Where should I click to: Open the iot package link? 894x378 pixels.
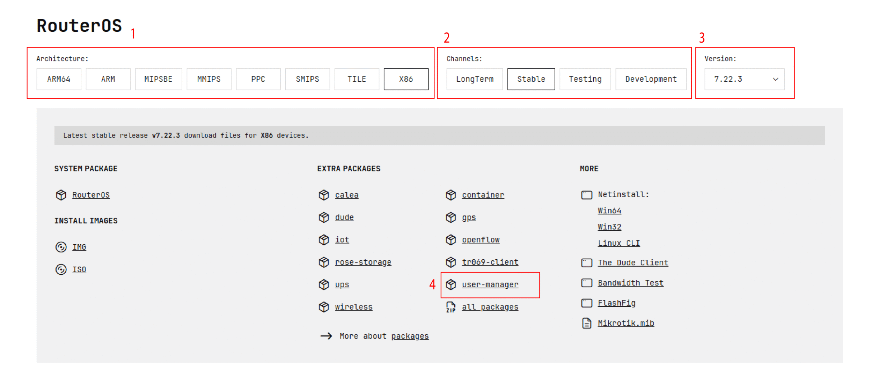tap(342, 239)
